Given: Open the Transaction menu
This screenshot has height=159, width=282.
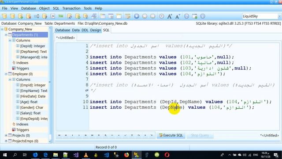Looking at the screenshot, I should click(71, 8).
